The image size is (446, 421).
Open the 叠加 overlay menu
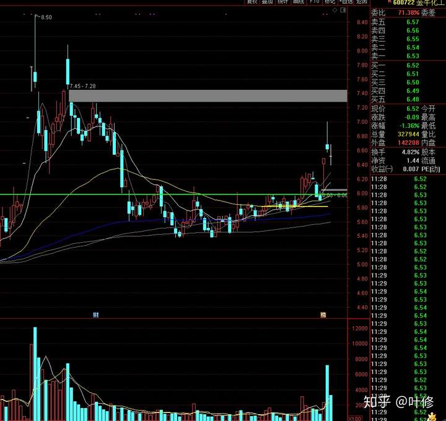[x=268, y=2]
